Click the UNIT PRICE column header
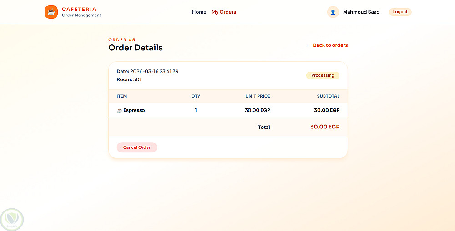Viewport: 455px width, 231px height. (258, 96)
